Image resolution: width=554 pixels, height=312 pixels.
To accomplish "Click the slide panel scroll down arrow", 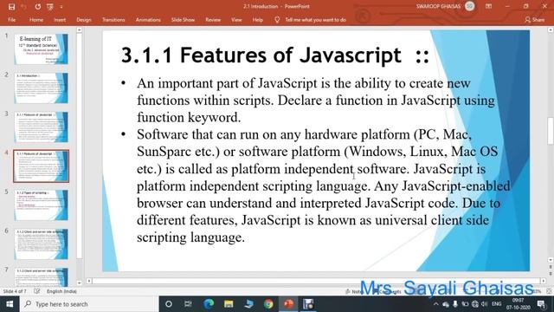I will [79, 283].
